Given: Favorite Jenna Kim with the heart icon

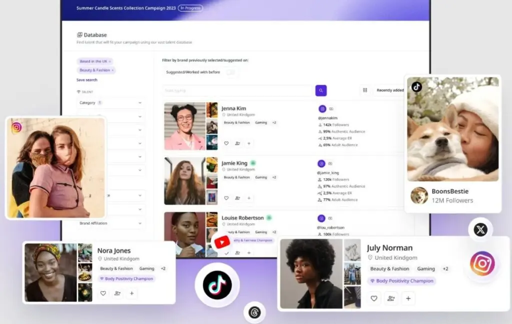Looking at the screenshot, I should coord(226,143).
